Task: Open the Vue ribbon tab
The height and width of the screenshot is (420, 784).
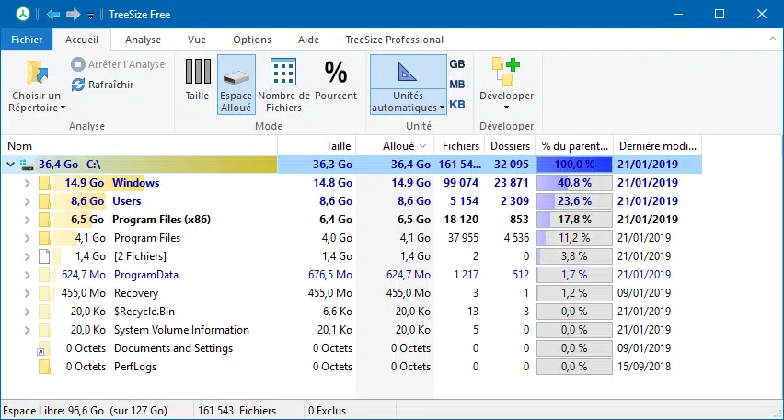Action: 197,40
